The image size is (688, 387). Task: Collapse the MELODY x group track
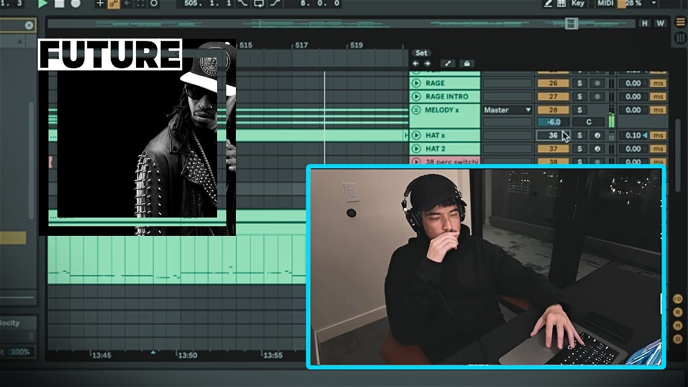415,110
